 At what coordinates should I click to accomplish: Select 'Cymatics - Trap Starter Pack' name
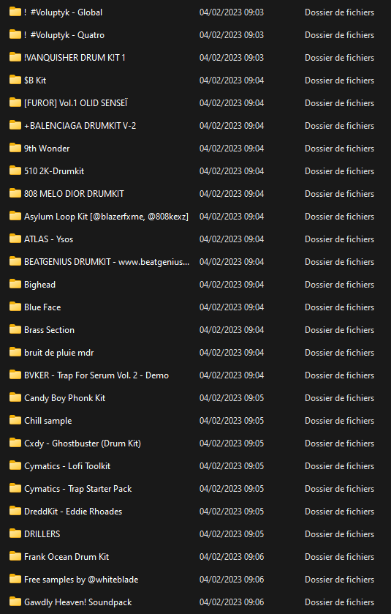click(x=77, y=489)
